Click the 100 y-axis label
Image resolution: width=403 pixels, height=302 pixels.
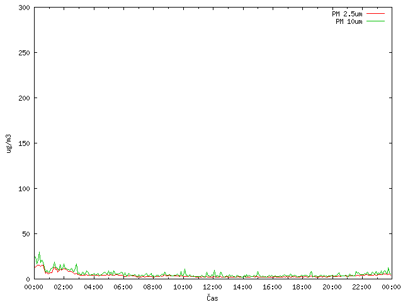[24, 189]
